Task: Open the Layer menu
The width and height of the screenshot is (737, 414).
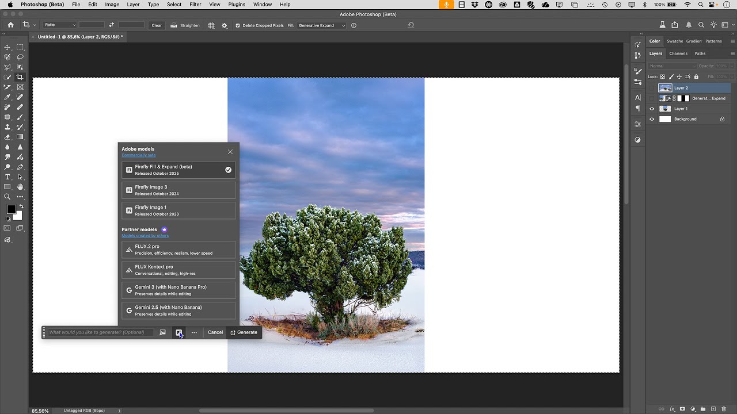Action: click(133, 5)
